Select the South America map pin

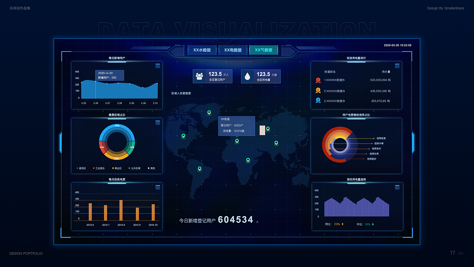click(200, 169)
